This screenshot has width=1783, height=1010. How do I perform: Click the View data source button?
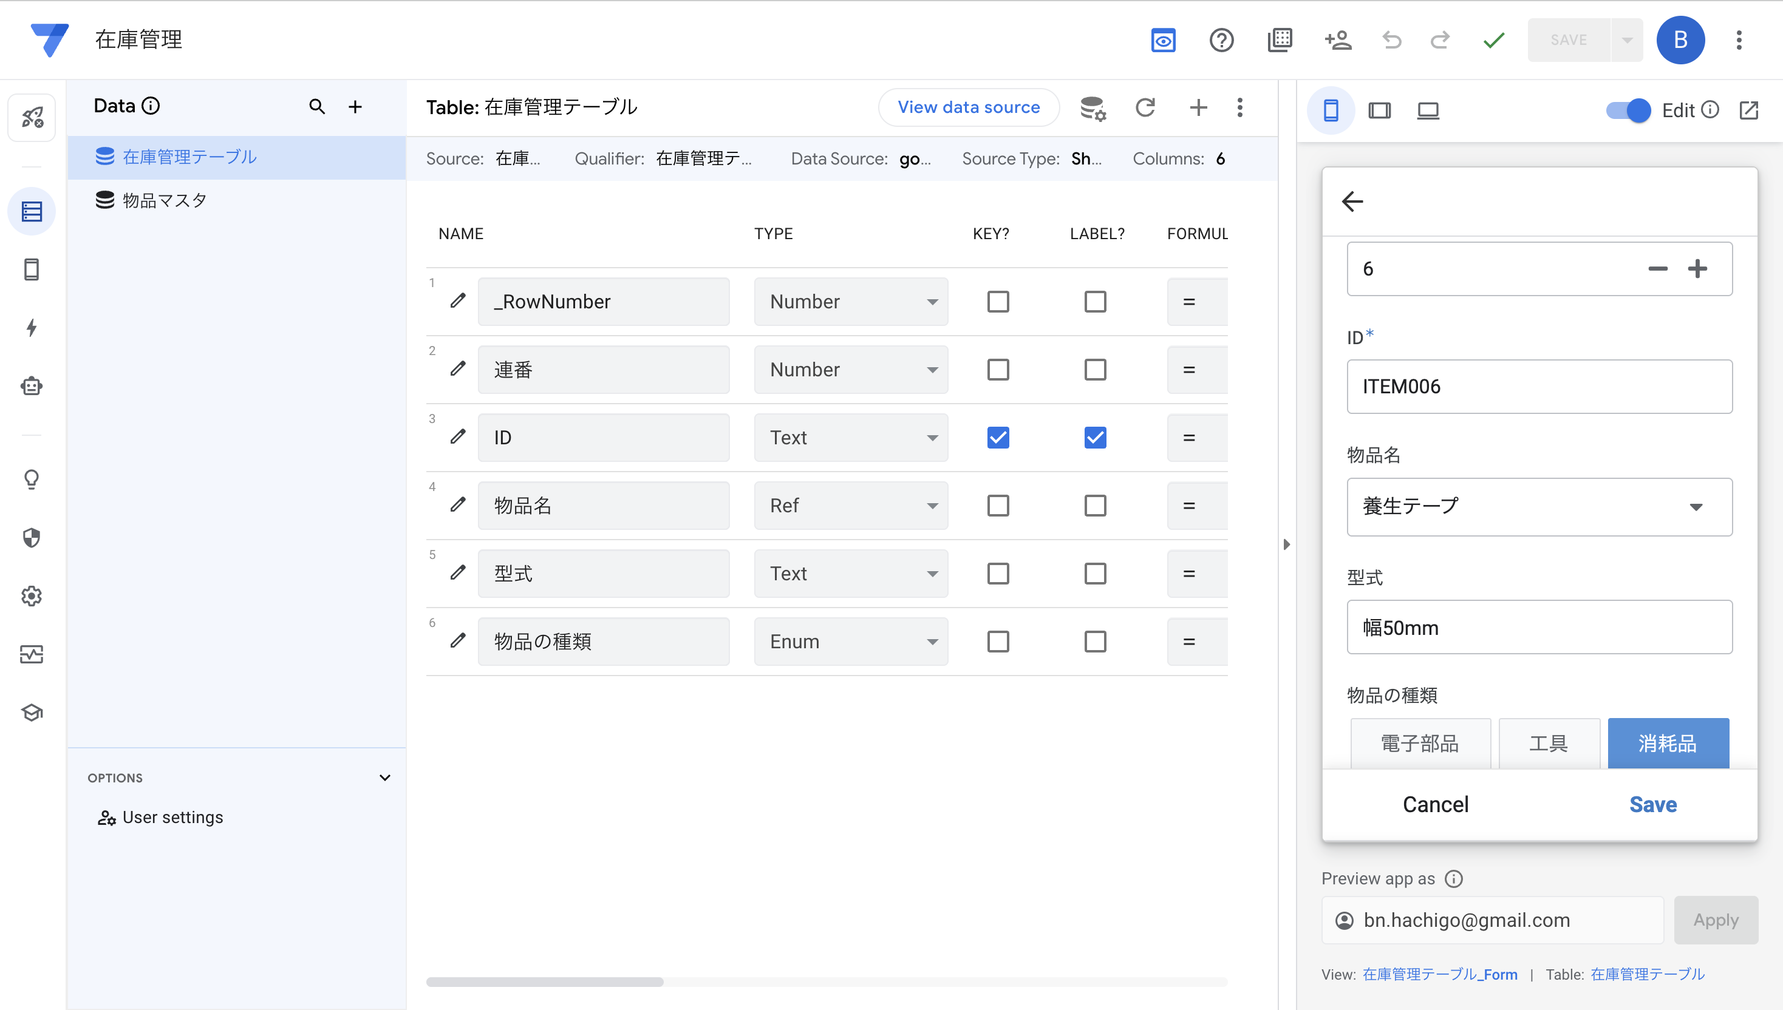click(x=968, y=107)
